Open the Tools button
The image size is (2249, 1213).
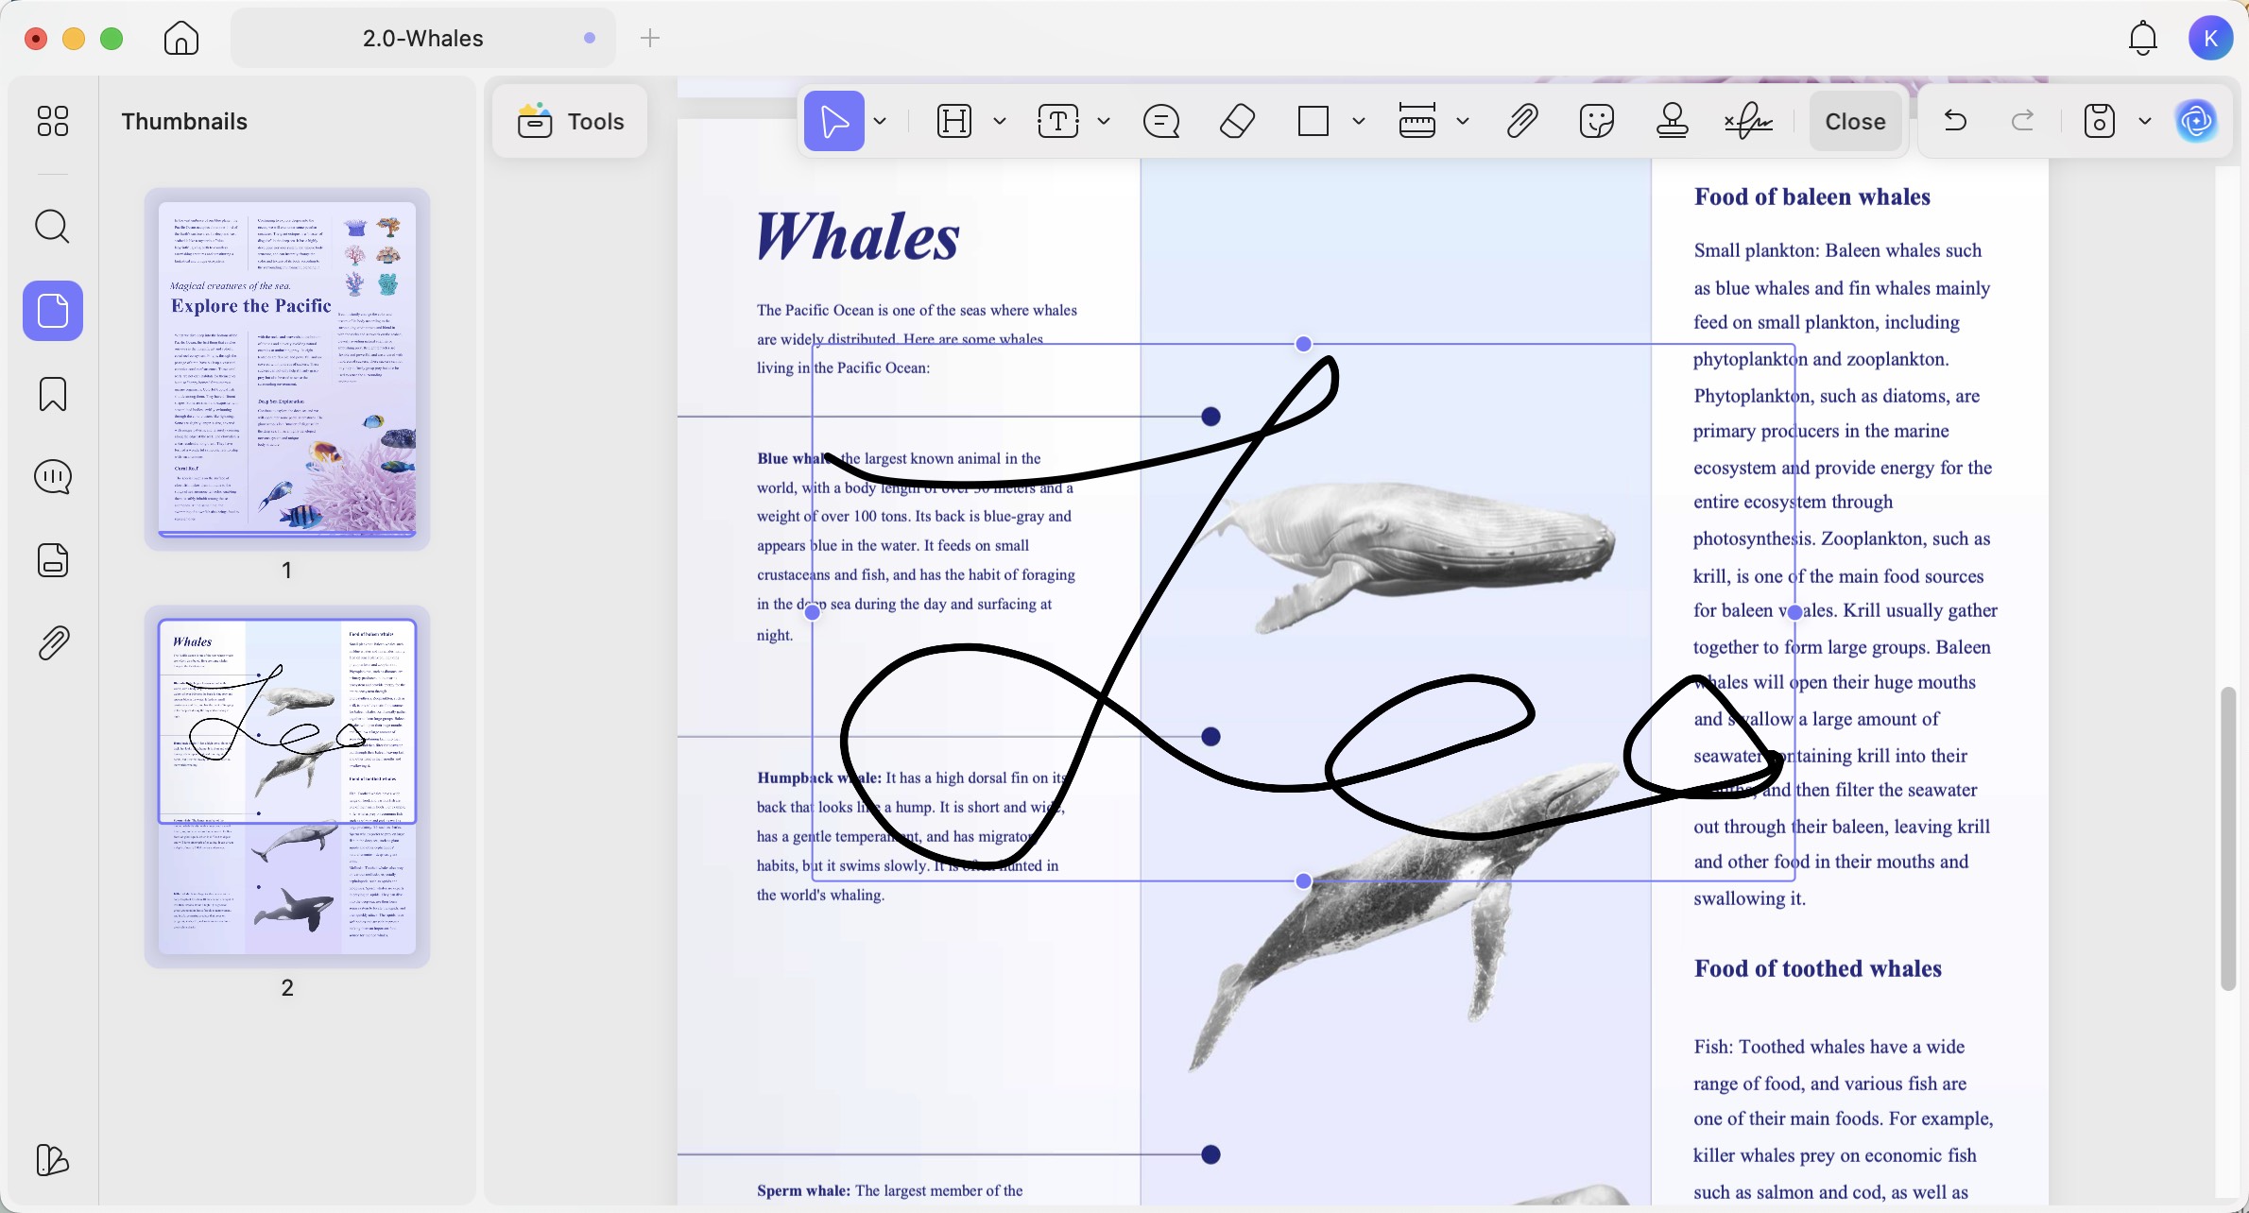pos(571,121)
